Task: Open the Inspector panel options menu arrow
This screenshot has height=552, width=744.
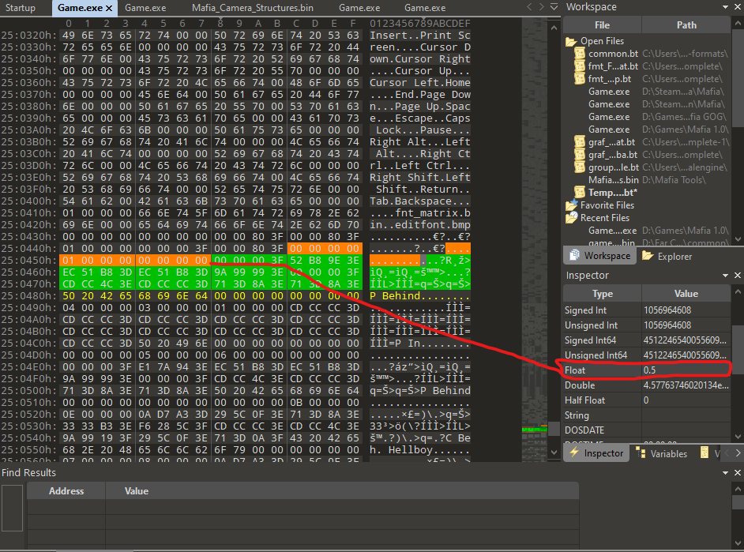Action: pos(726,276)
